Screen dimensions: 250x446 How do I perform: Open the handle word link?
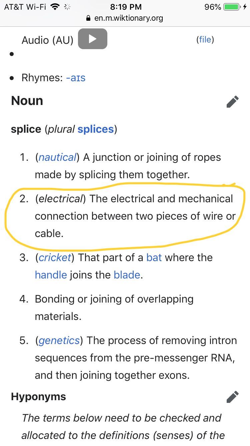51,275
